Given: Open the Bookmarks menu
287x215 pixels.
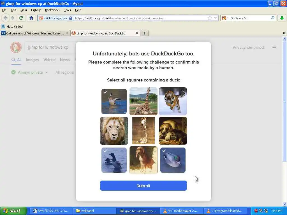Looking at the screenshot, I should coord(52,10).
